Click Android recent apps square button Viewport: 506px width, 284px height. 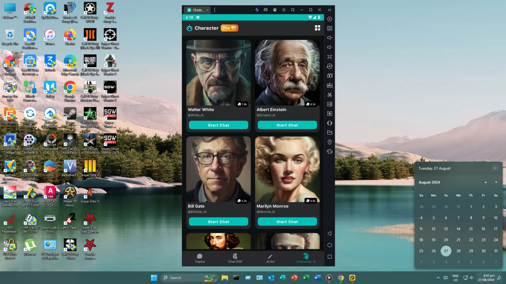click(x=330, y=257)
